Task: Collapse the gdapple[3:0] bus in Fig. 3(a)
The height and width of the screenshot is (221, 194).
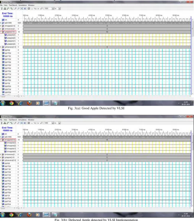Action: pyautogui.click(x=0, y=32)
